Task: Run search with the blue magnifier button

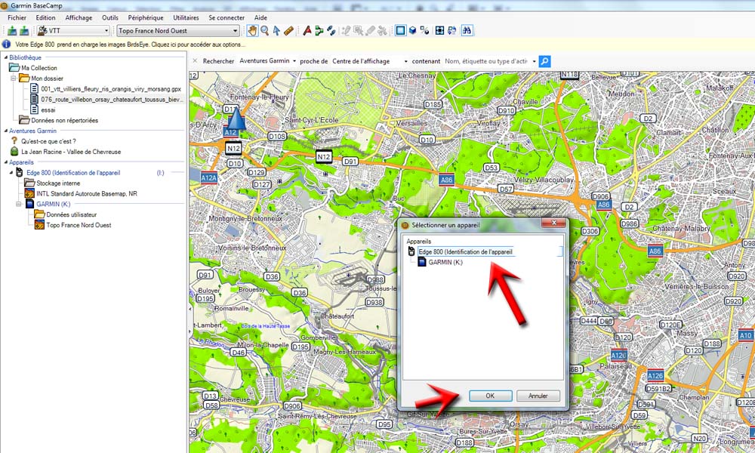Action: point(544,61)
